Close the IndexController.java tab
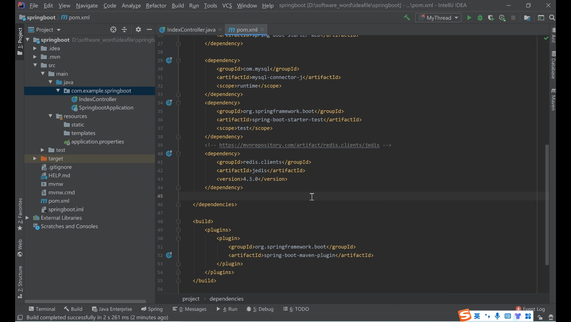Image resolution: width=571 pixels, height=322 pixels. coord(220,30)
